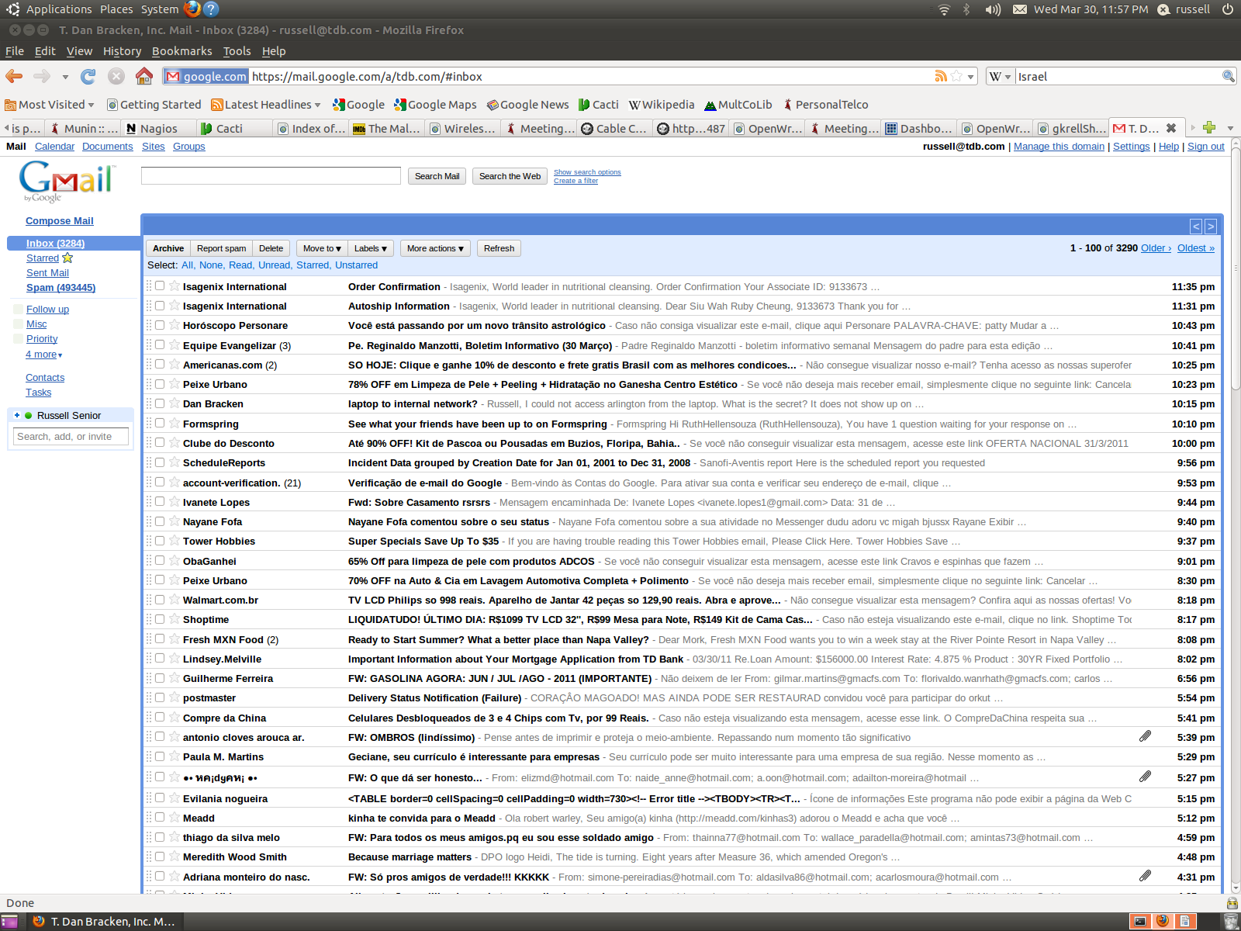This screenshot has width=1241, height=931.
Task: Check the Isagenix Order Confirmation checkbox
Action: 160,286
